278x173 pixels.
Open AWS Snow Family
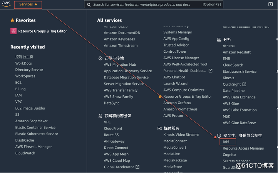tap(119, 96)
